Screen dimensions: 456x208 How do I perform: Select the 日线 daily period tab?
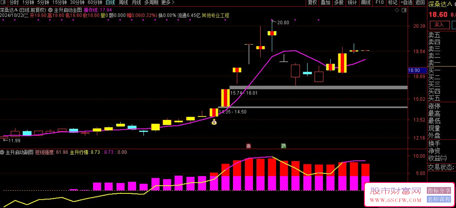click(110, 3)
